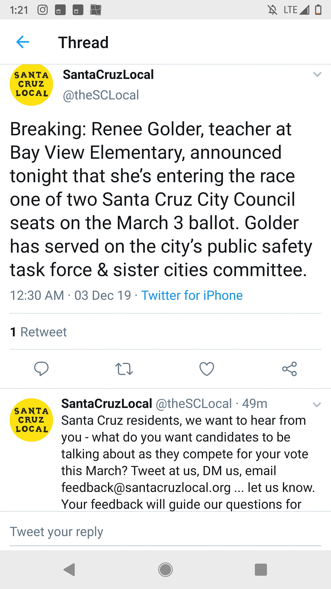Tap the share icon under the tweet
The width and height of the screenshot is (331, 589).
pos(289,369)
